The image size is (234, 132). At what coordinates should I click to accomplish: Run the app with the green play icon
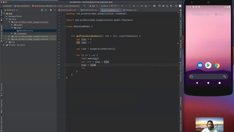122,6
